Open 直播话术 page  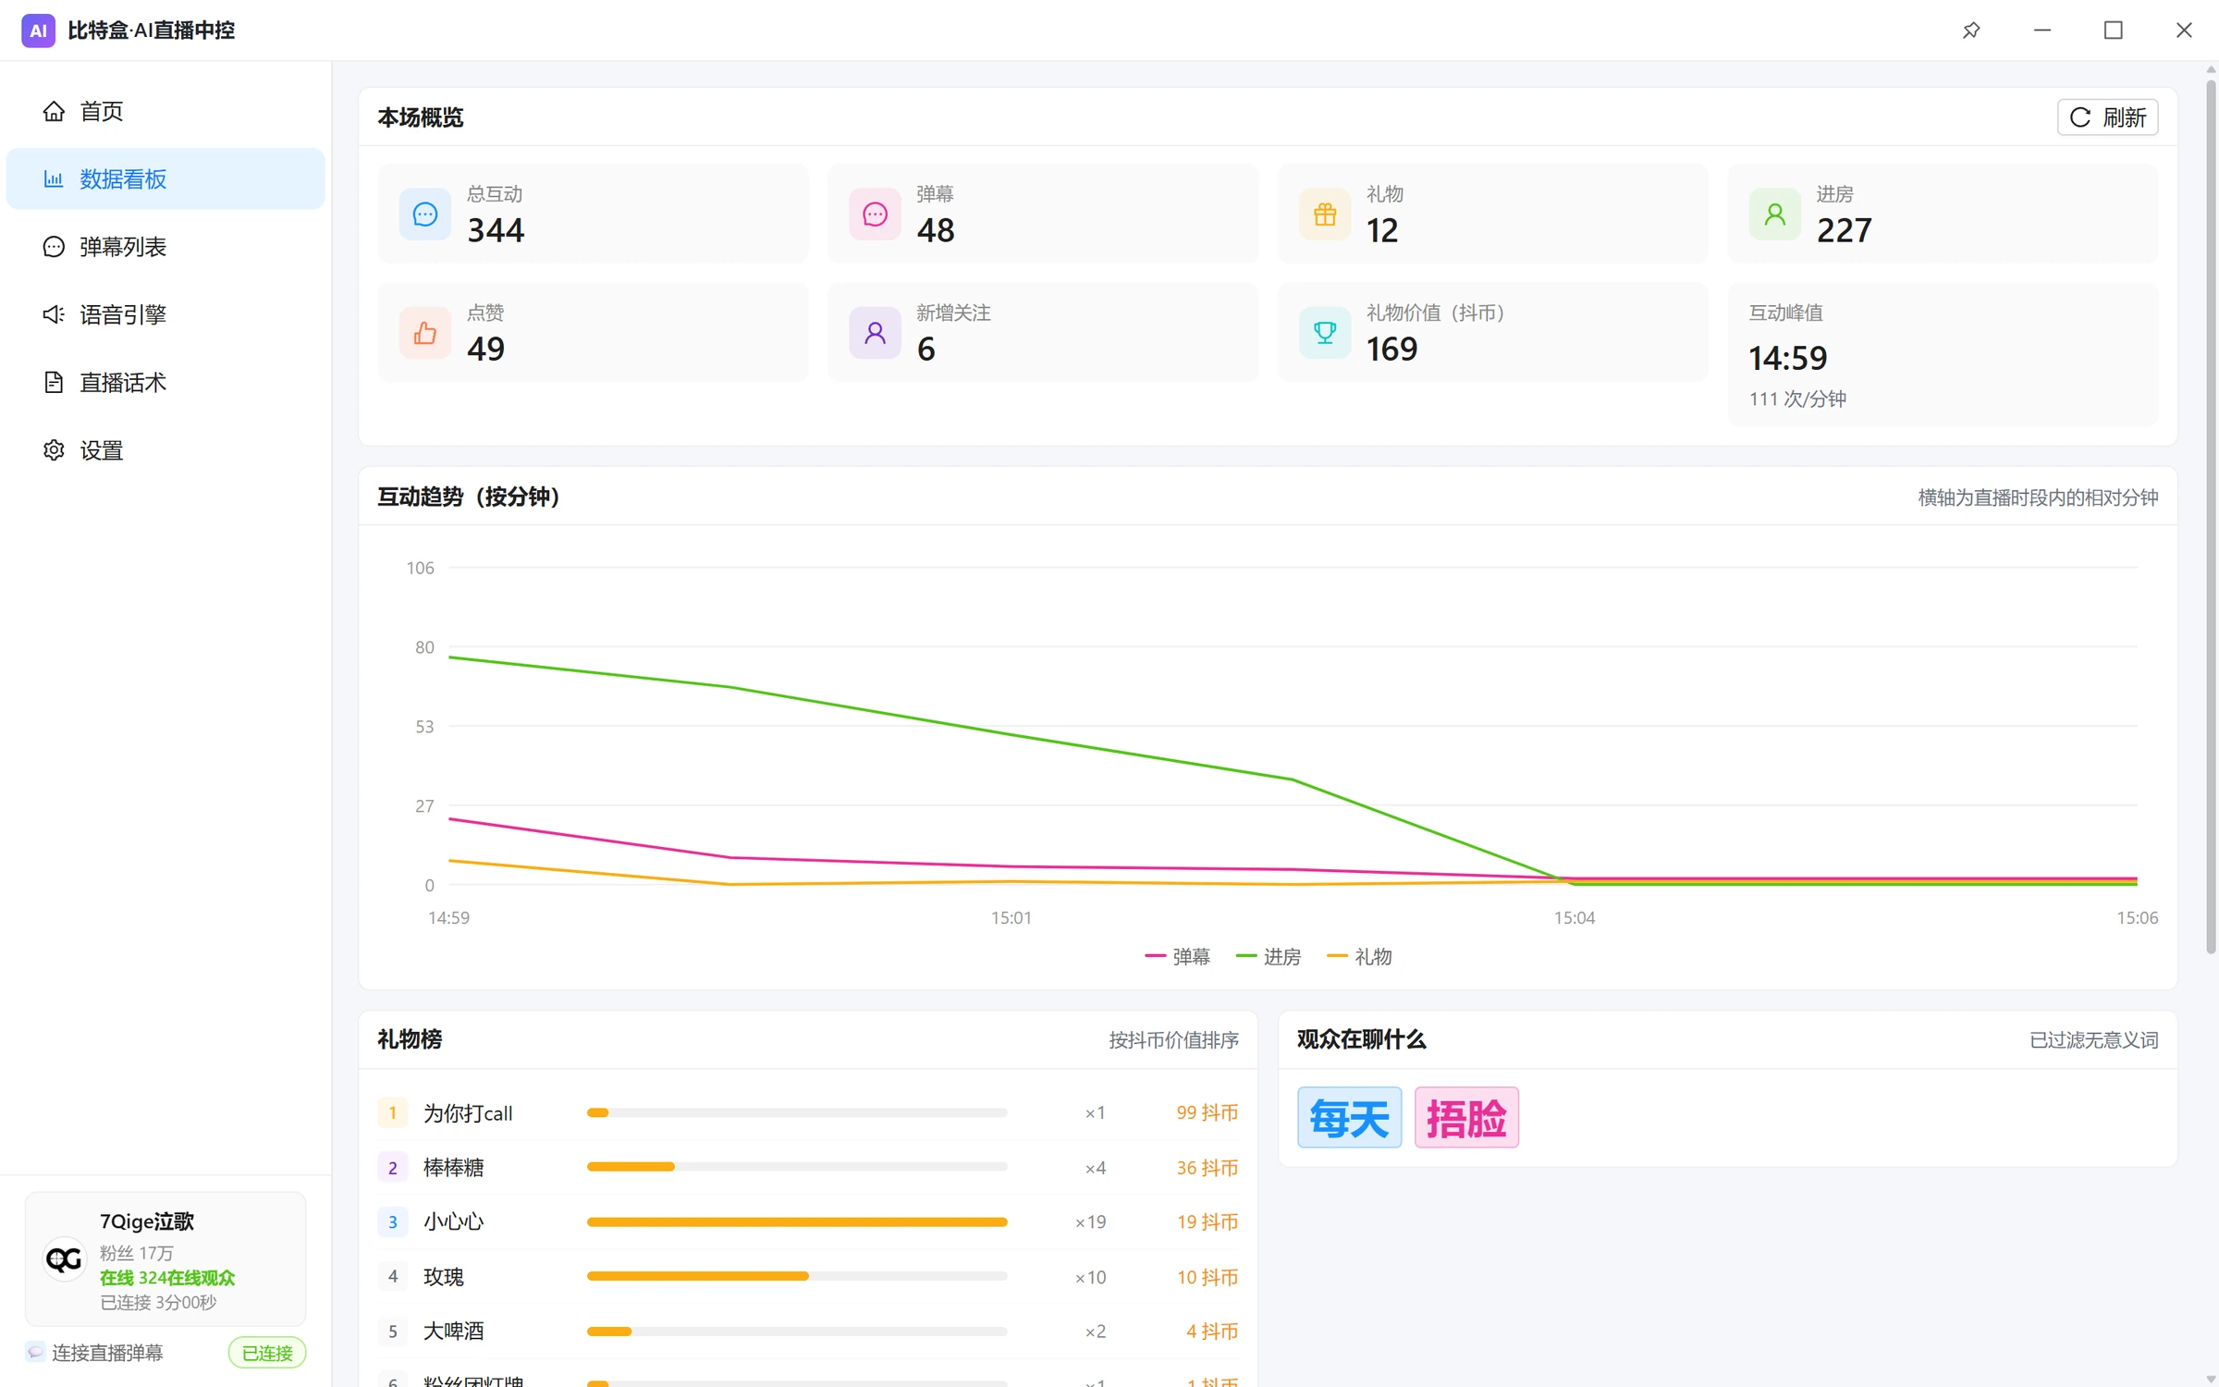166,382
